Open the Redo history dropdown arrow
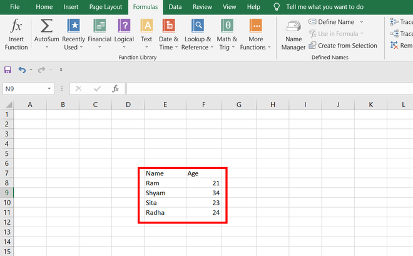The image size is (413, 256). (51, 70)
